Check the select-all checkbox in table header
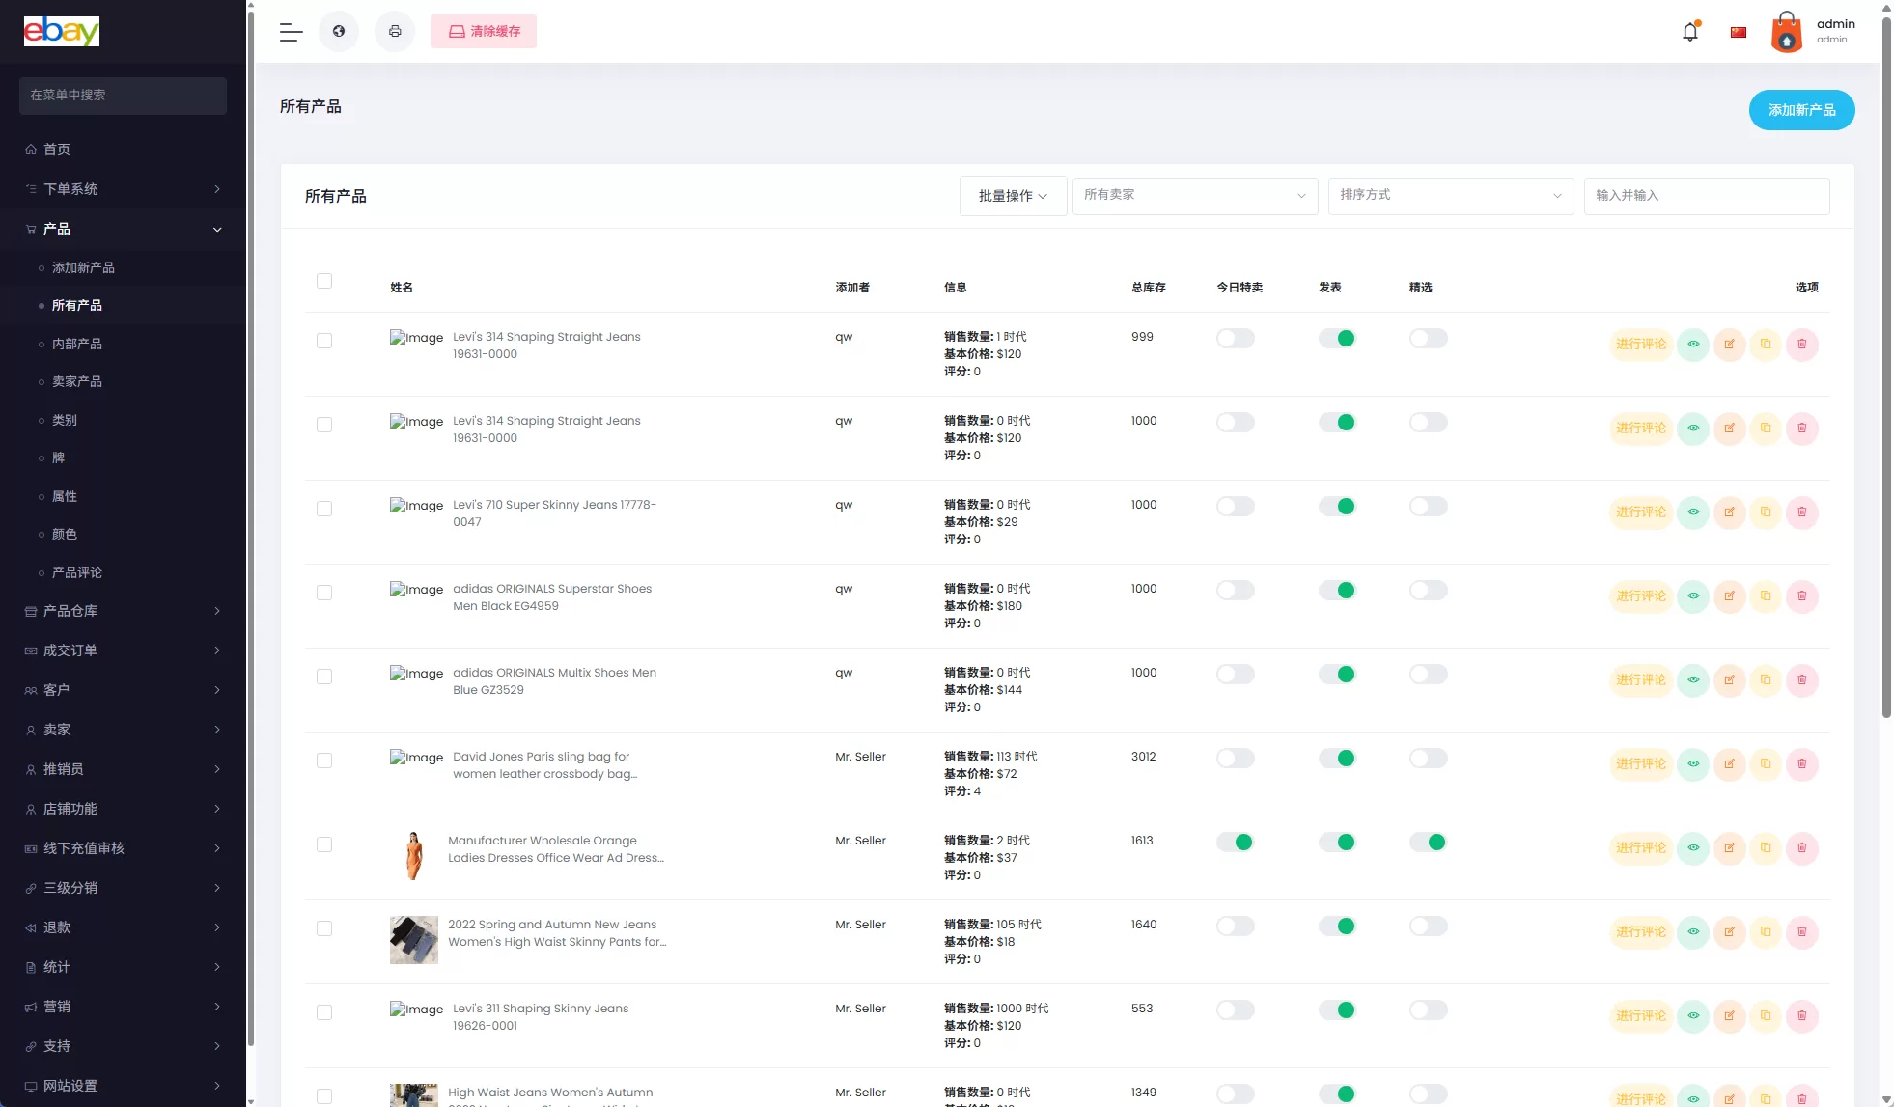 (324, 281)
